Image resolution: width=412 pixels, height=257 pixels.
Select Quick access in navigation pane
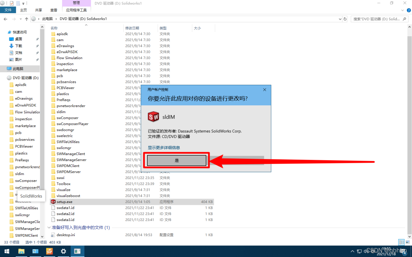20,32
